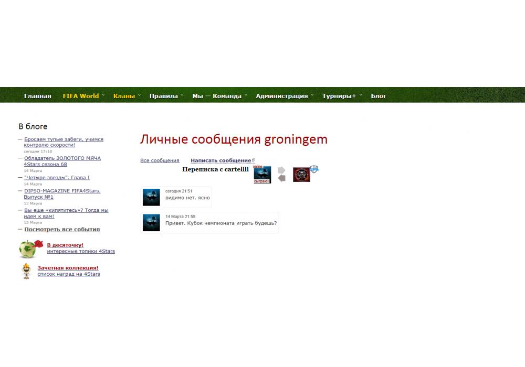Viewport: 525px width, 367px height.
Task: Click the 'Все сообщения' link
Action: pos(160,160)
